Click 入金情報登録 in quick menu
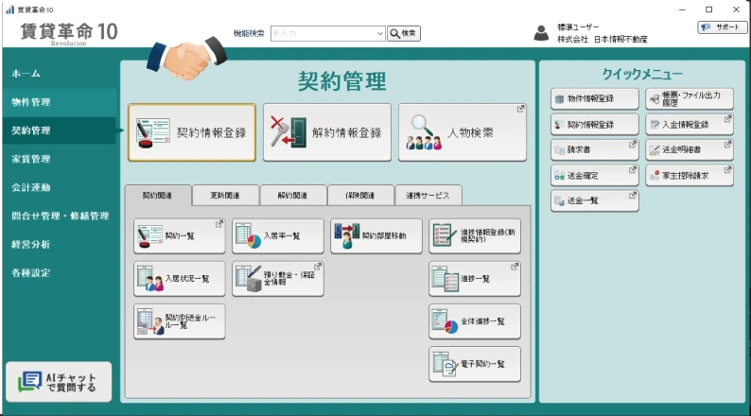Screen dimensions: 751x416 point(690,125)
